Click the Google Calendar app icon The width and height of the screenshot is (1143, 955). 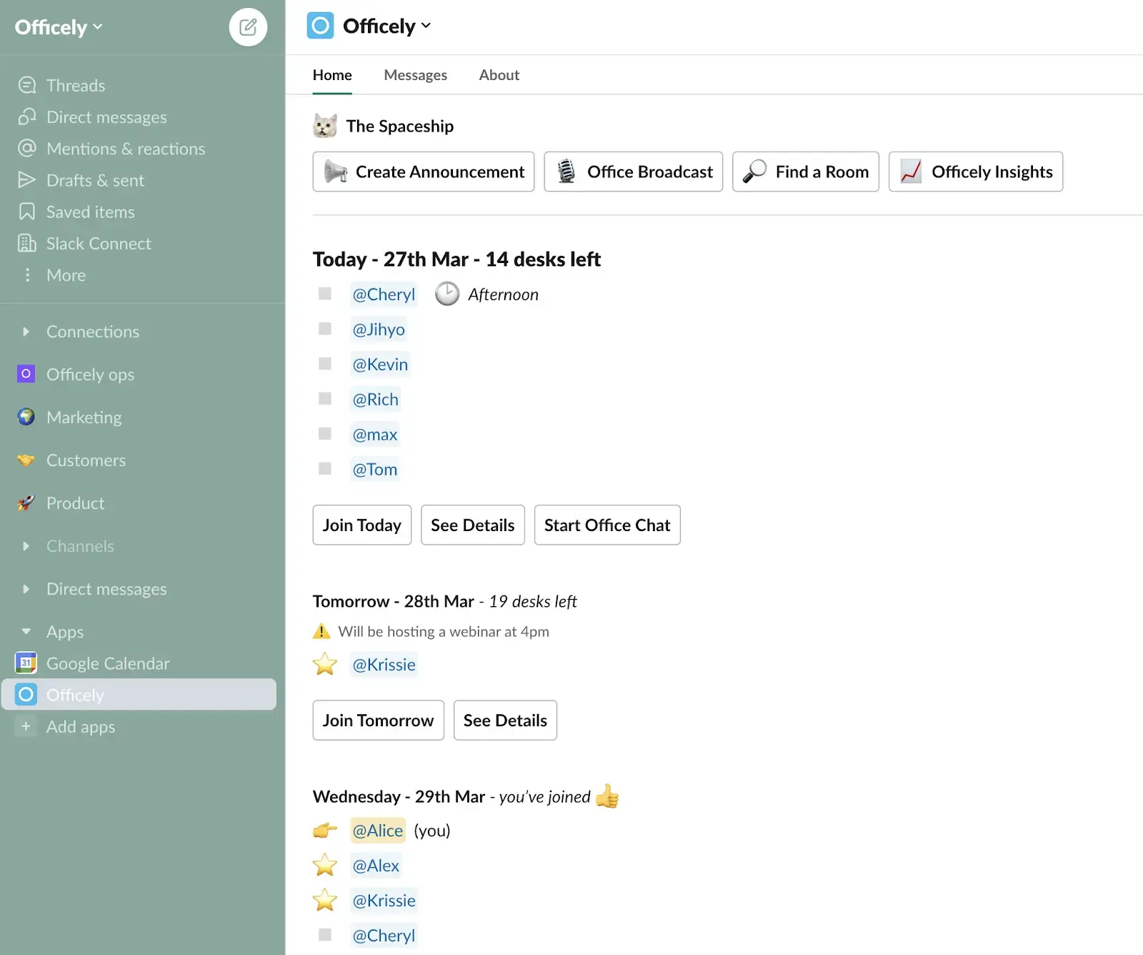click(x=26, y=663)
